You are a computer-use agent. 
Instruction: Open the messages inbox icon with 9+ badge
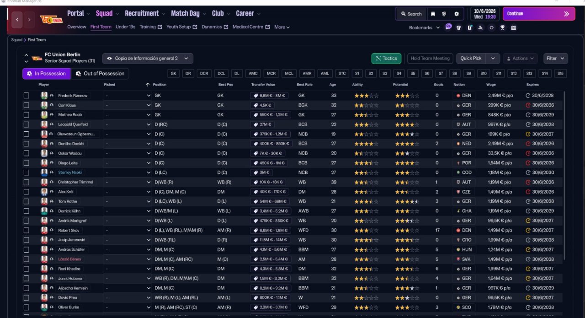coord(448,27)
